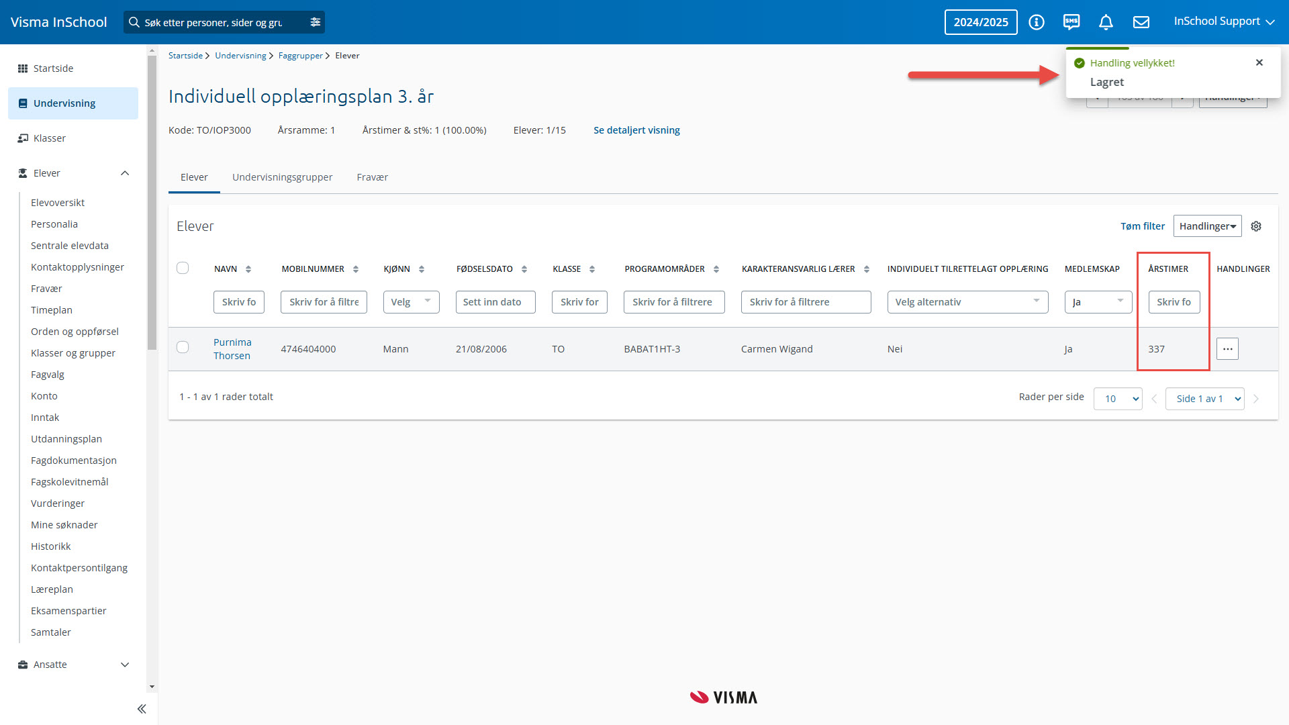Open search filter options icon

(x=315, y=22)
